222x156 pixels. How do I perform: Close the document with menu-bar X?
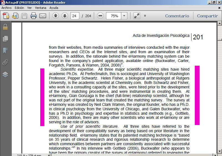coord(219,8)
